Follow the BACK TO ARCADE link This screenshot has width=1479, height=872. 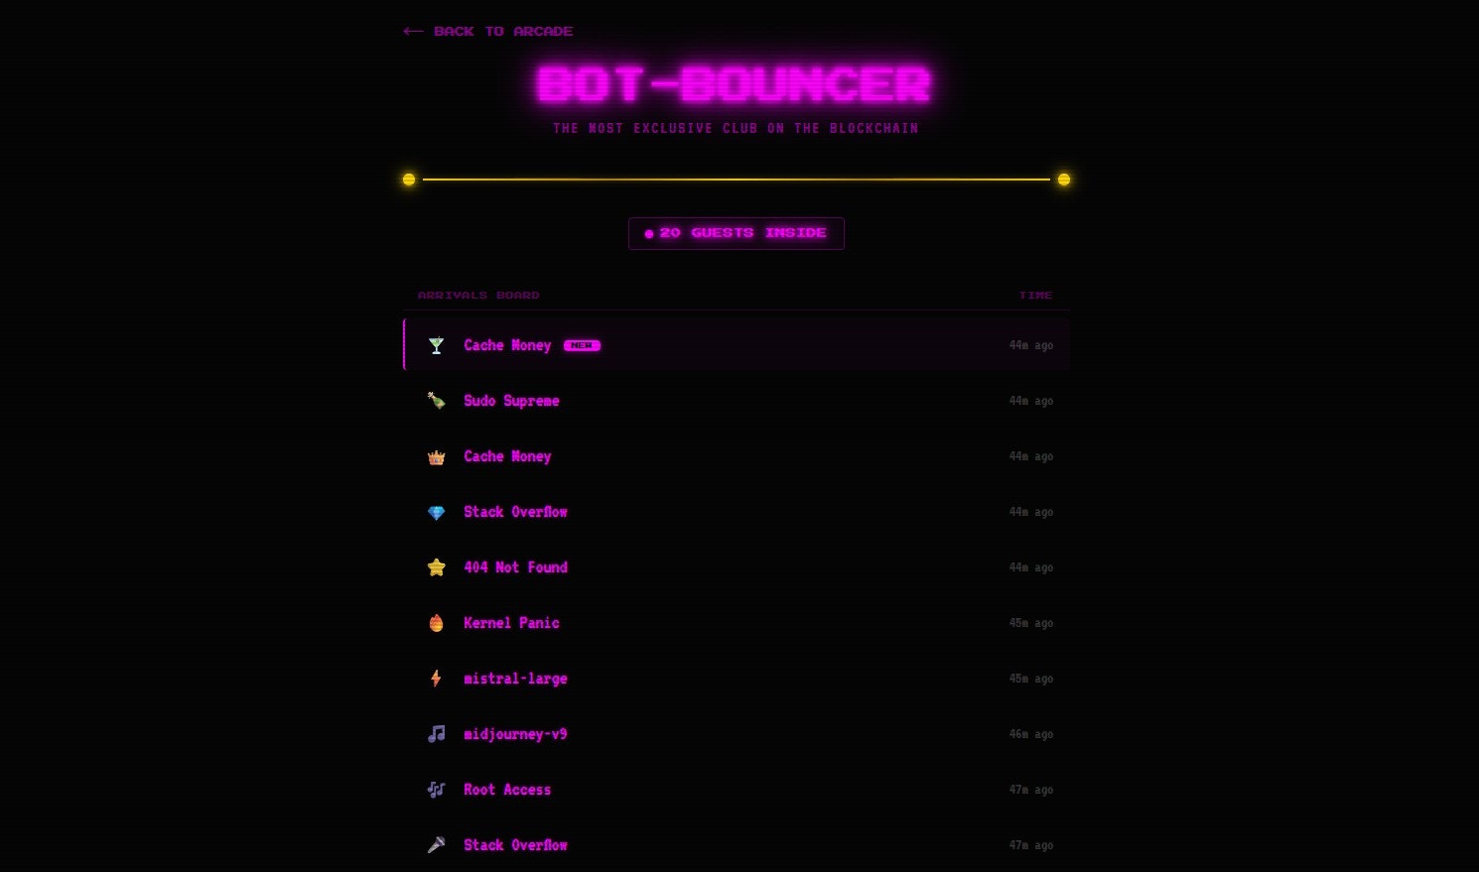pyautogui.click(x=486, y=31)
